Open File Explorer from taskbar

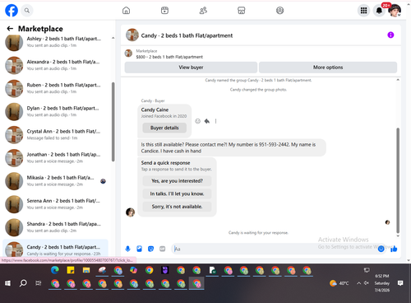point(86,270)
